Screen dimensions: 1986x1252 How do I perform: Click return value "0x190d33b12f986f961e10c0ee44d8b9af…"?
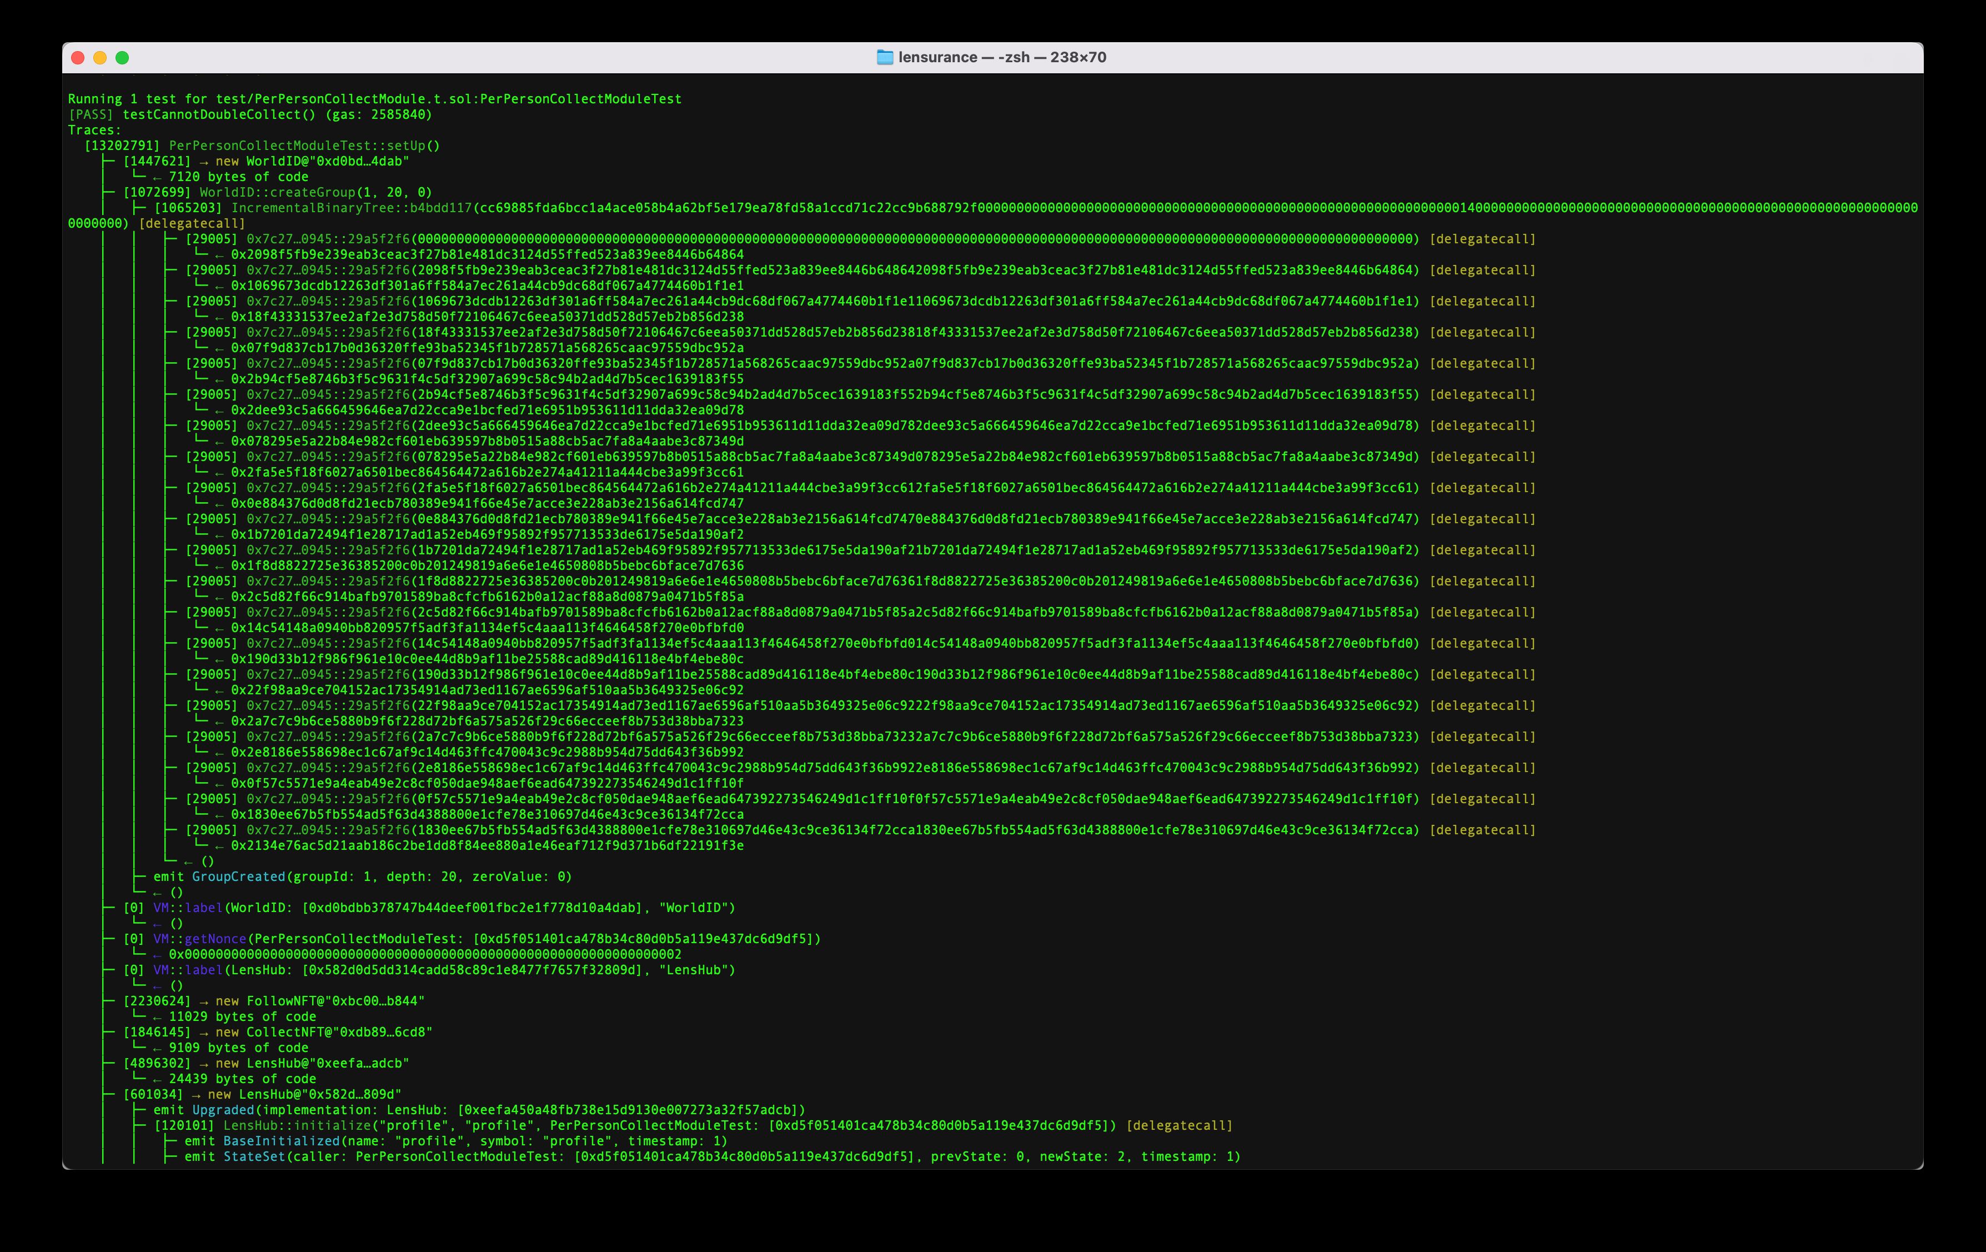(488, 659)
